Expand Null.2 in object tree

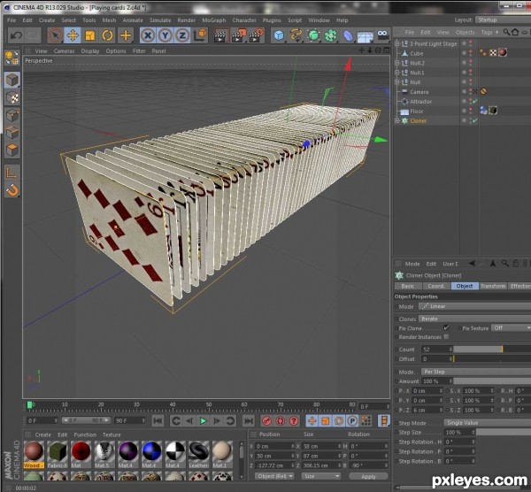coord(397,63)
